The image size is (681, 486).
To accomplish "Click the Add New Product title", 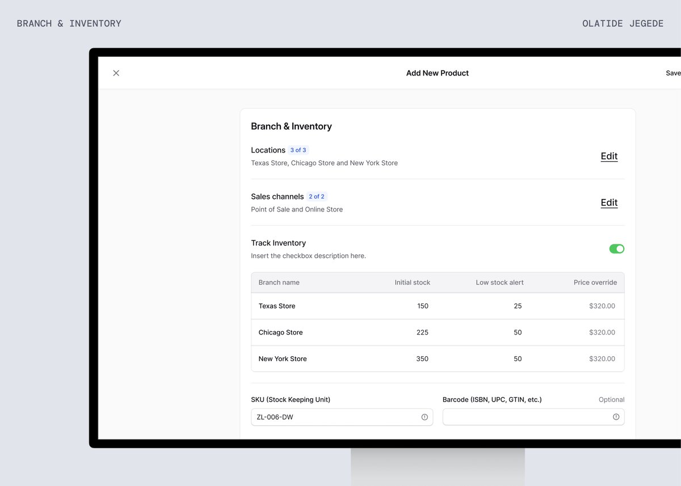I will pos(438,73).
